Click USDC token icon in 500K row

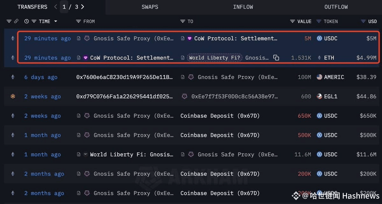[x=319, y=135]
